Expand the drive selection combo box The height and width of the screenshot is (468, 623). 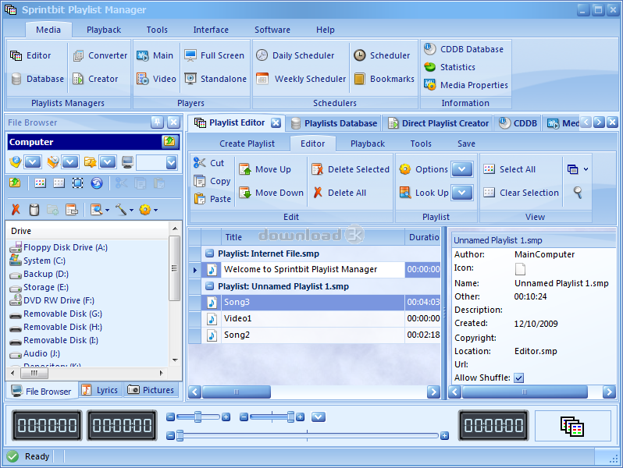(171, 162)
